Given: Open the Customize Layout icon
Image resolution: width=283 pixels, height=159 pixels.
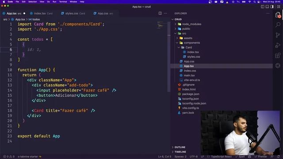Looking at the screenshot, I should coord(279,7).
